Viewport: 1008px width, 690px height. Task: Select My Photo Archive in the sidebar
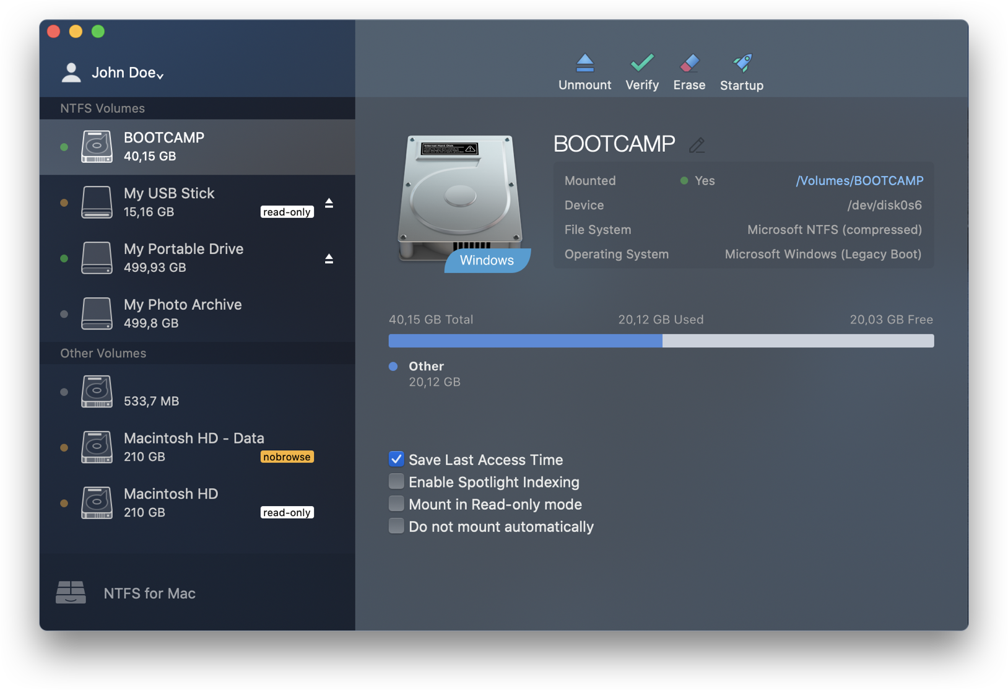pos(183,313)
